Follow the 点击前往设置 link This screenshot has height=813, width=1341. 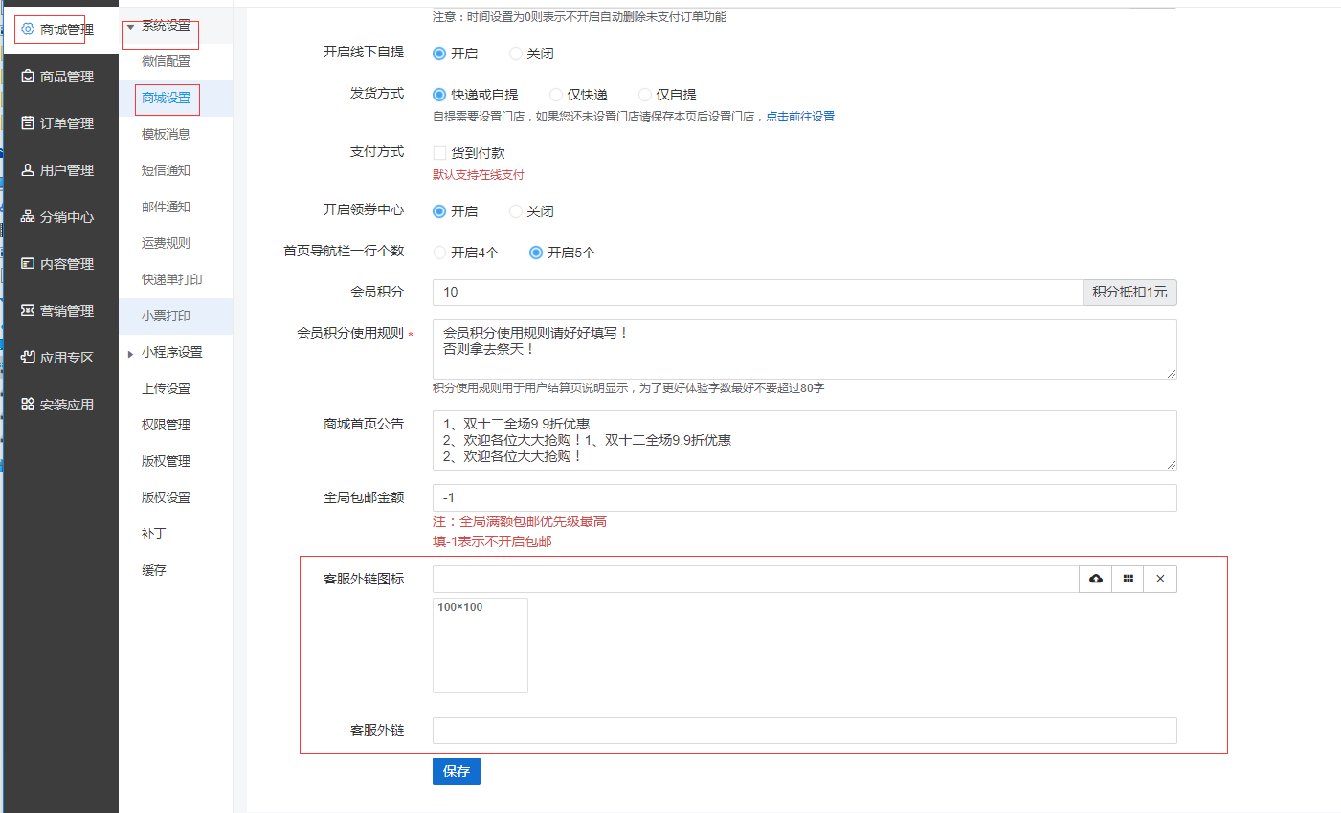coord(799,117)
